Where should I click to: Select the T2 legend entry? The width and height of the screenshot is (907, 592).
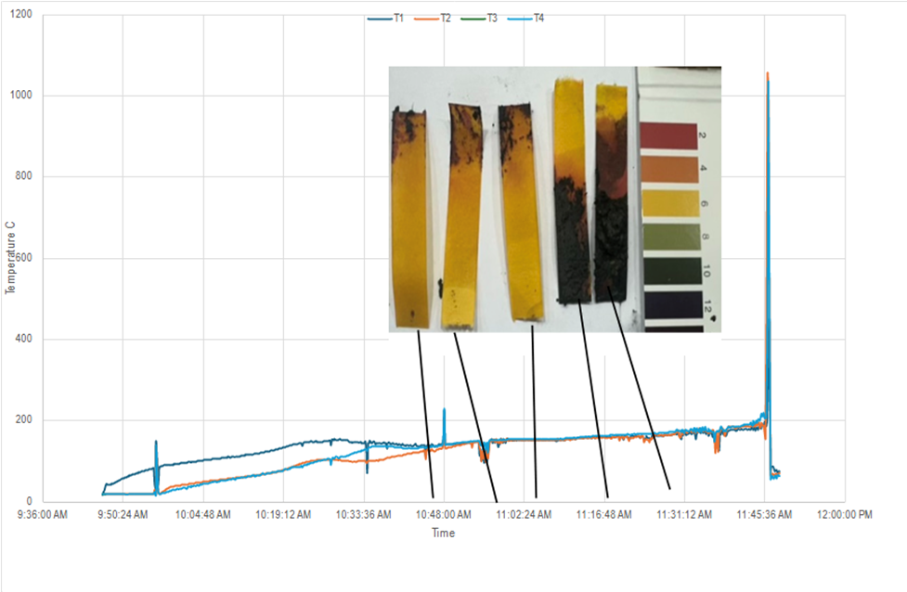pos(433,19)
